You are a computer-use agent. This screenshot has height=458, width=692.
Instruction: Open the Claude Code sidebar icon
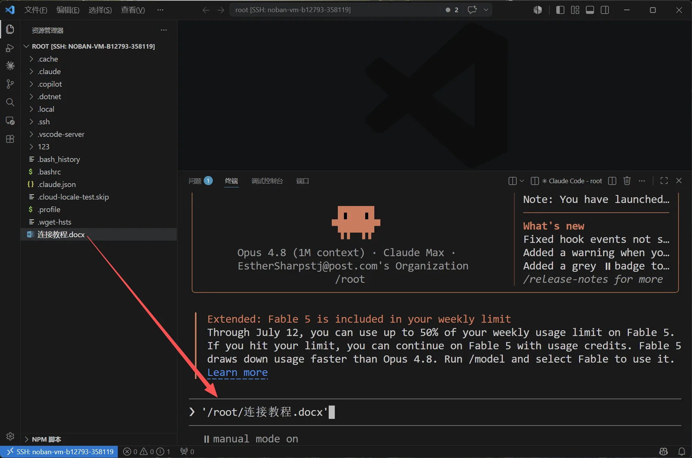[x=10, y=66]
